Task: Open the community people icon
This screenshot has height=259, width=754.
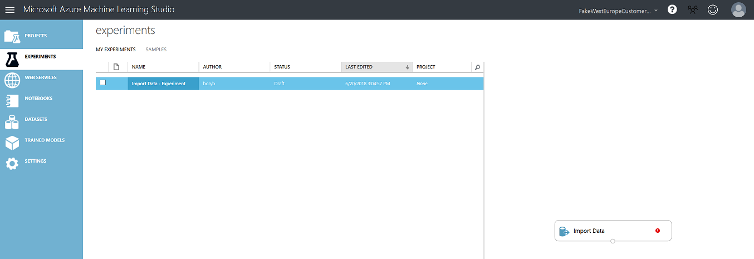Action: [x=692, y=10]
